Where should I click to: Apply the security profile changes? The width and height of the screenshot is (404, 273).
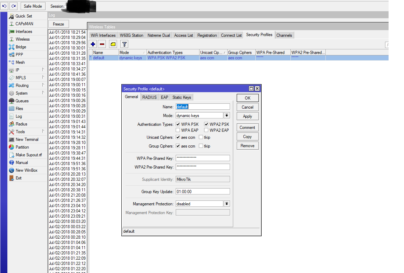click(x=247, y=116)
